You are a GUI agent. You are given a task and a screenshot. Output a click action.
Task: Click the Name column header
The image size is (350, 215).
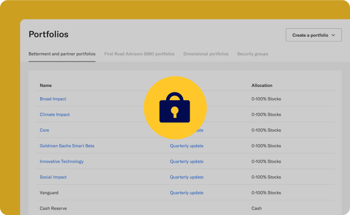pyautogui.click(x=45, y=86)
